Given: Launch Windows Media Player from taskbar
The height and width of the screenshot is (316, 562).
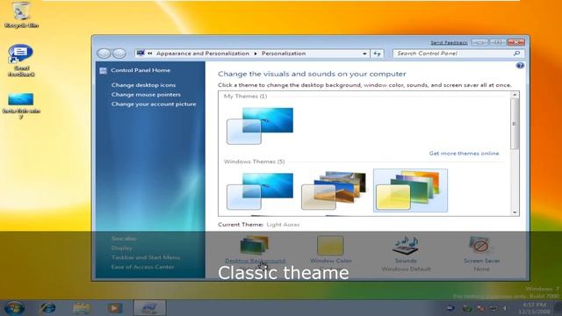Looking at the screenshot, I should pyautogui.click(x=114, y=308).
